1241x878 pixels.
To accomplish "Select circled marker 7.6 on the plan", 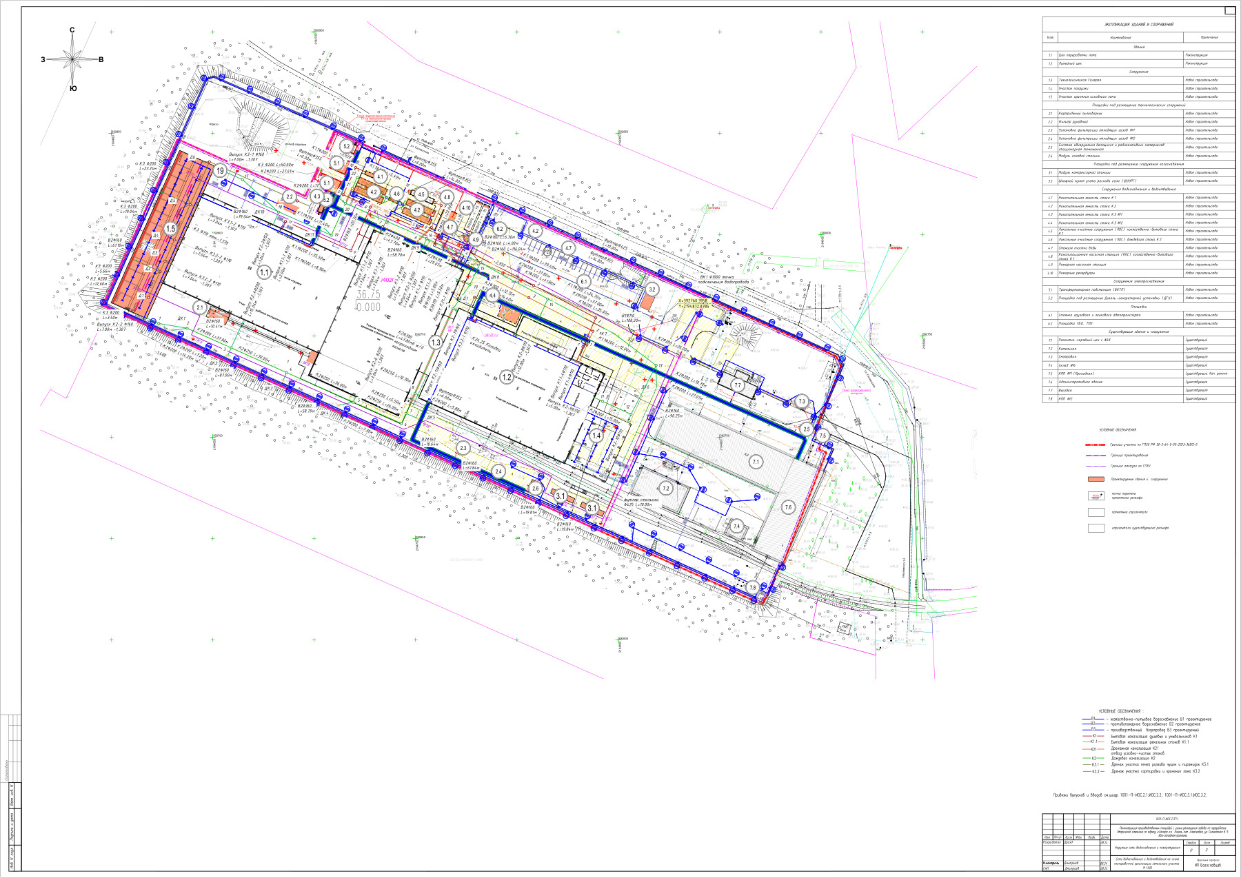I will [x=788, y=507].
